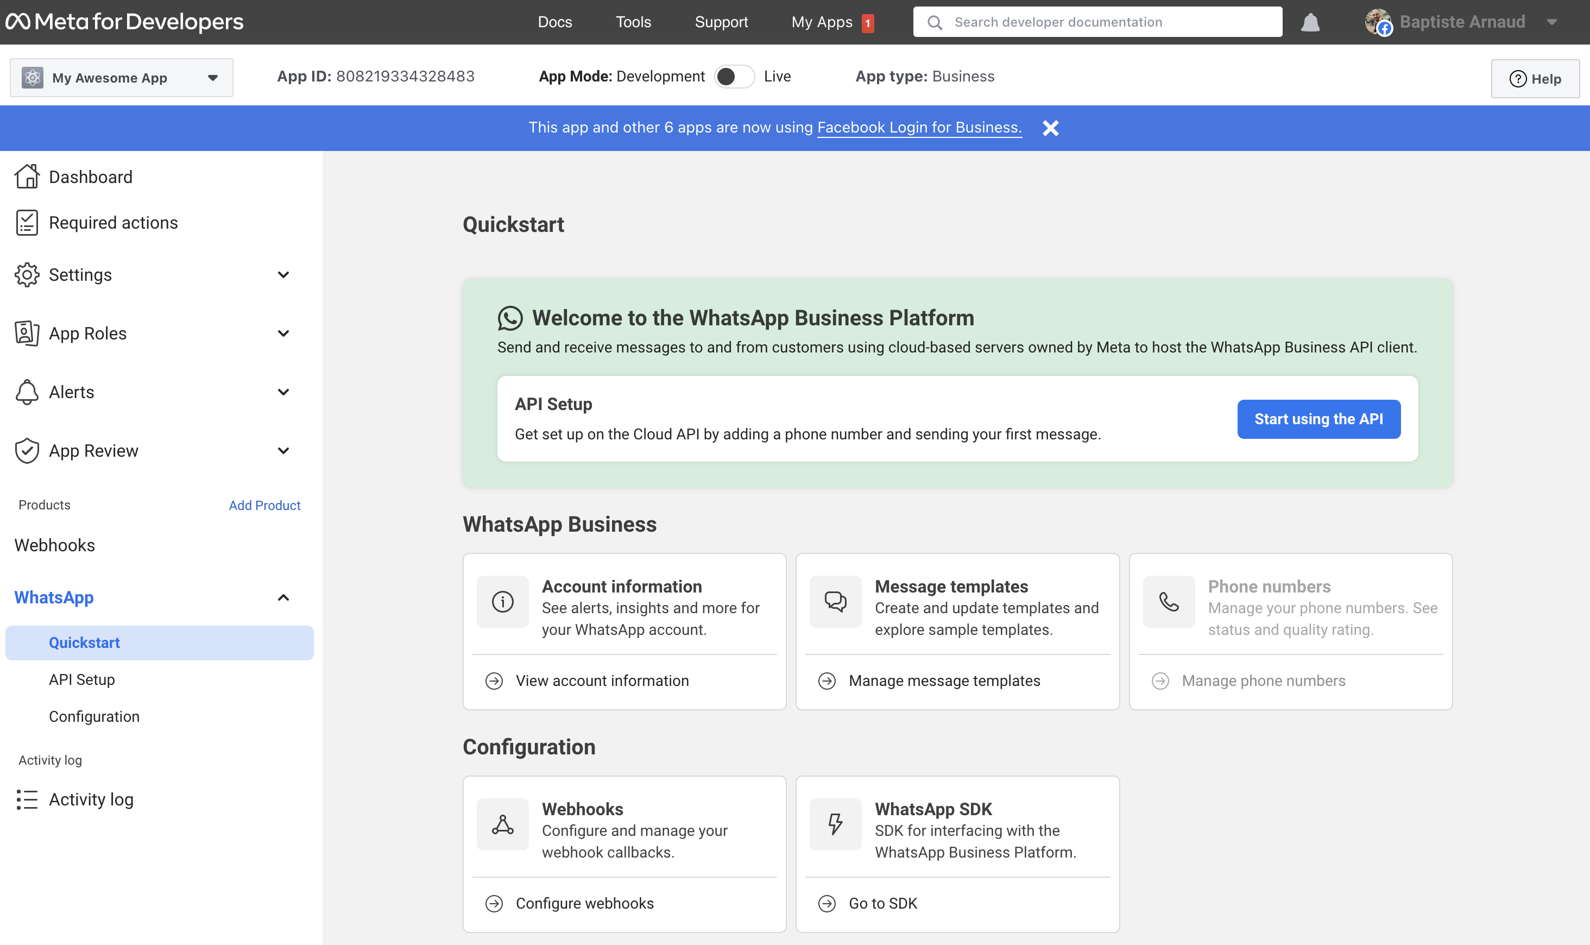Click the Add Product link
Viewport: 1590px width, 945px height.
(264, 505)
